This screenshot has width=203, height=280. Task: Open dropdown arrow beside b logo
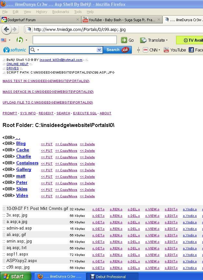(26, 40)
